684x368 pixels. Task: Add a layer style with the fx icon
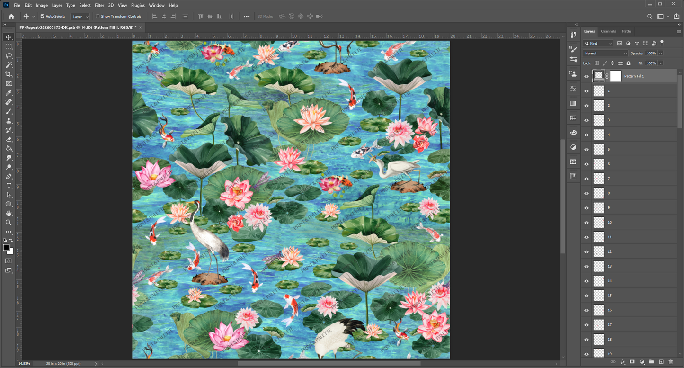[623, 362]
